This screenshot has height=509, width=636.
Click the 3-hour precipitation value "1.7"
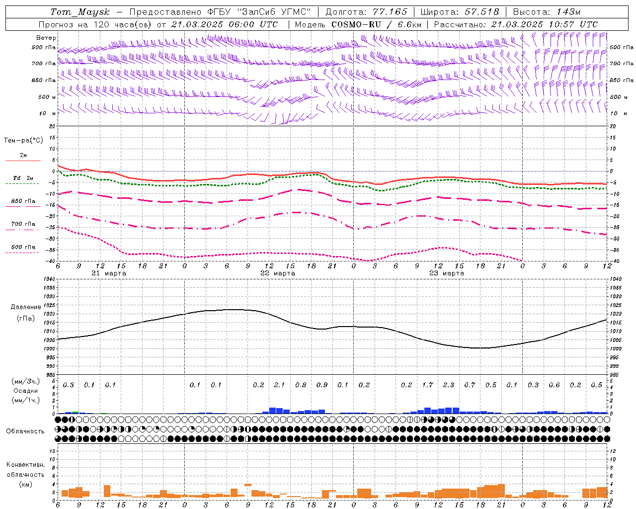[x=427, y=385]
